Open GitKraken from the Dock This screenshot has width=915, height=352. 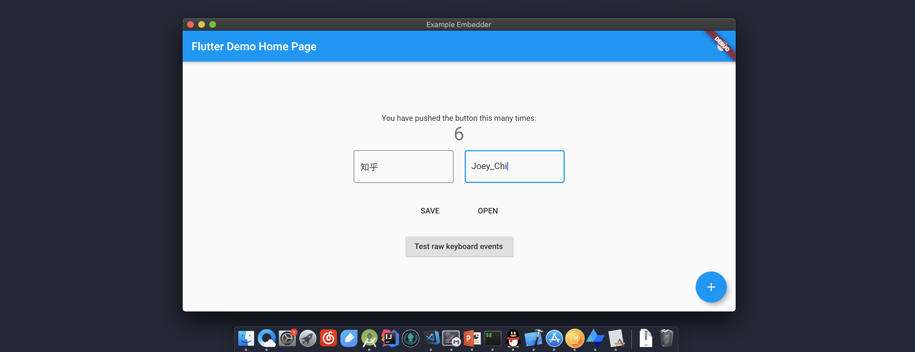pyautogui.click(x=410, y=338)
